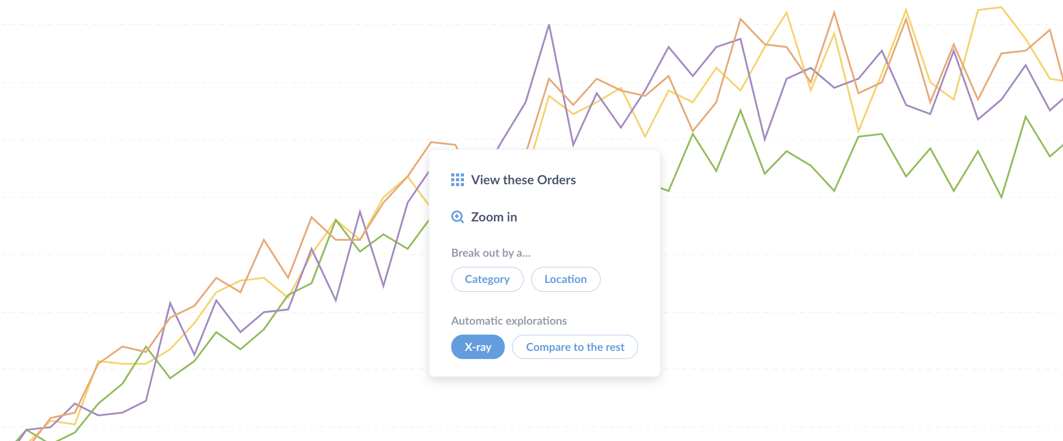The width and height of the screenshot is (1063, 441).
Task: Open the View these Orders menu entry
Action: click(x=513, y=180)
